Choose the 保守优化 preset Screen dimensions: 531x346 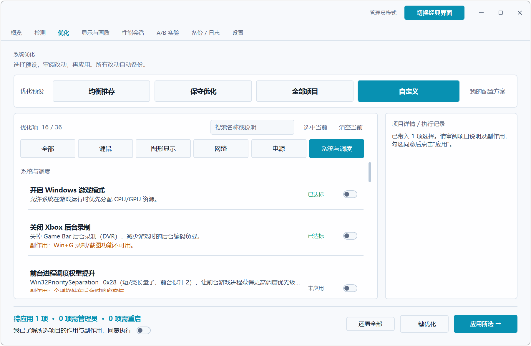(x=203, y=91)
